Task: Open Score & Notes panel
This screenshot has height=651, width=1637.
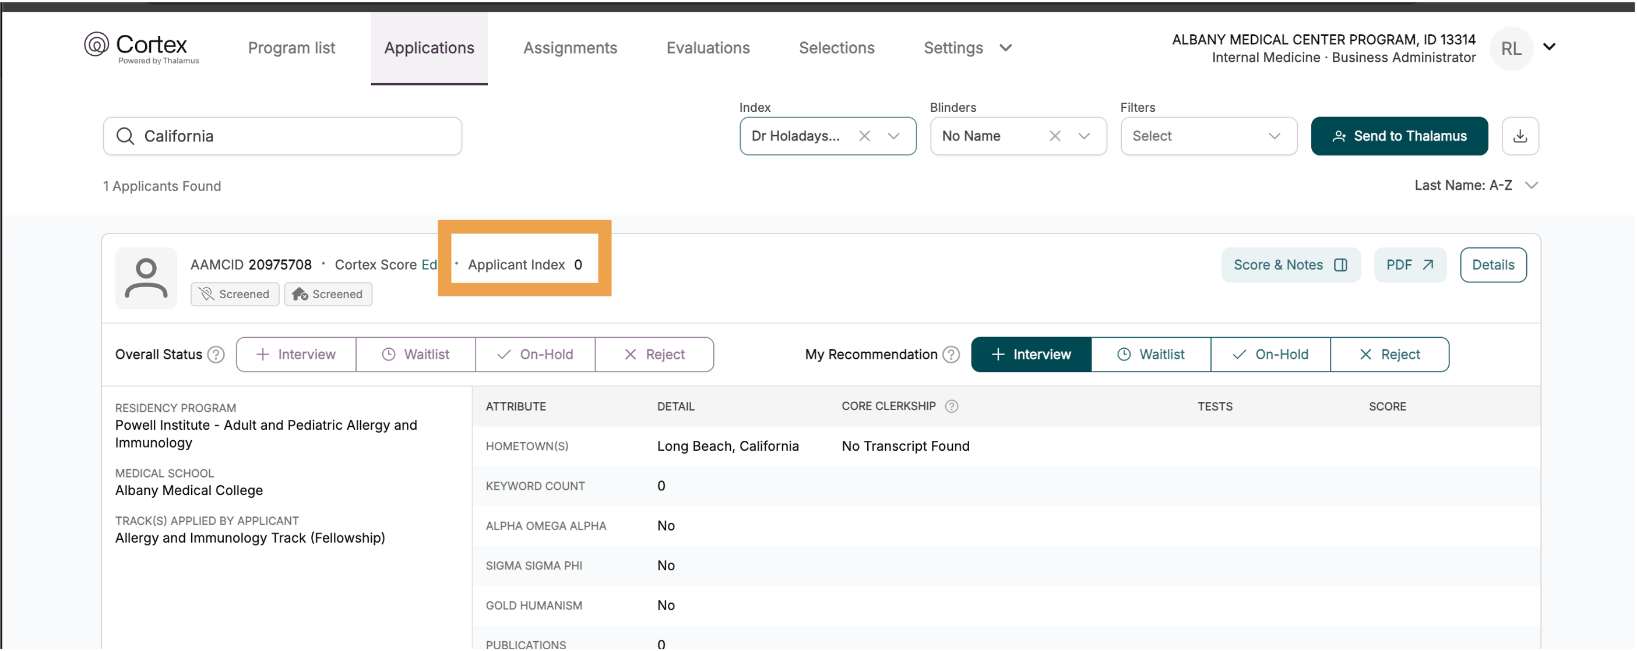Action: (x=1290, y=265)
